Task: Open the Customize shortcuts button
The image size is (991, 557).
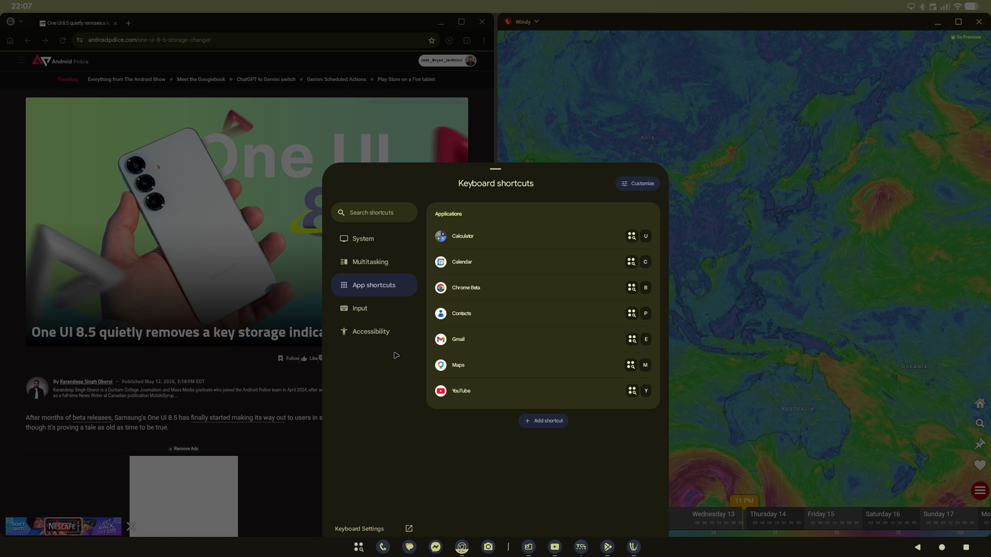Action: pos(637,183)
